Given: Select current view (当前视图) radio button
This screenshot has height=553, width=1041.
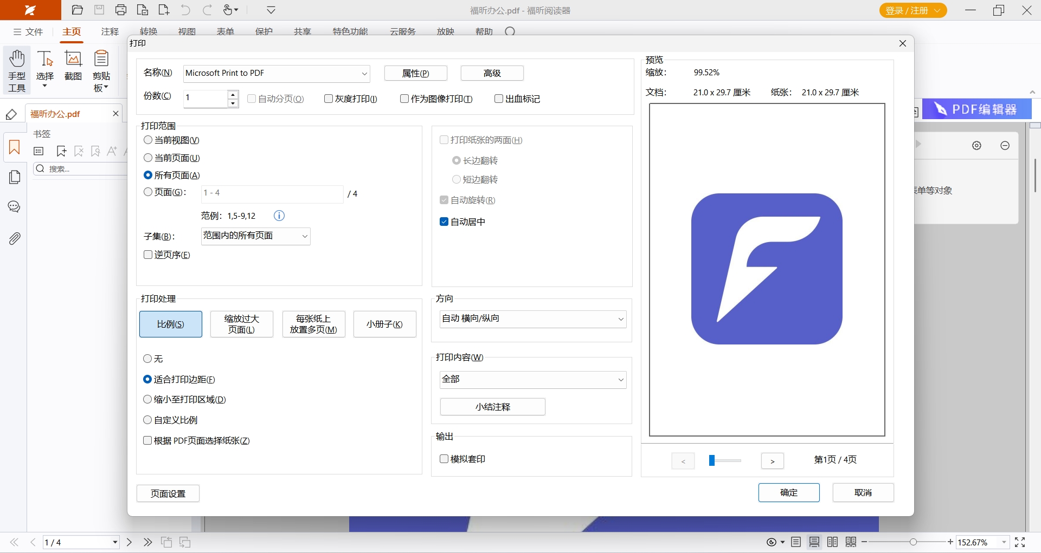Looking at the screenshot, I should (148, 140).
